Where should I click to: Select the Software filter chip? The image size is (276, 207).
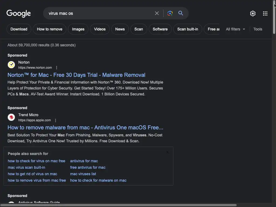pos(160,29)
